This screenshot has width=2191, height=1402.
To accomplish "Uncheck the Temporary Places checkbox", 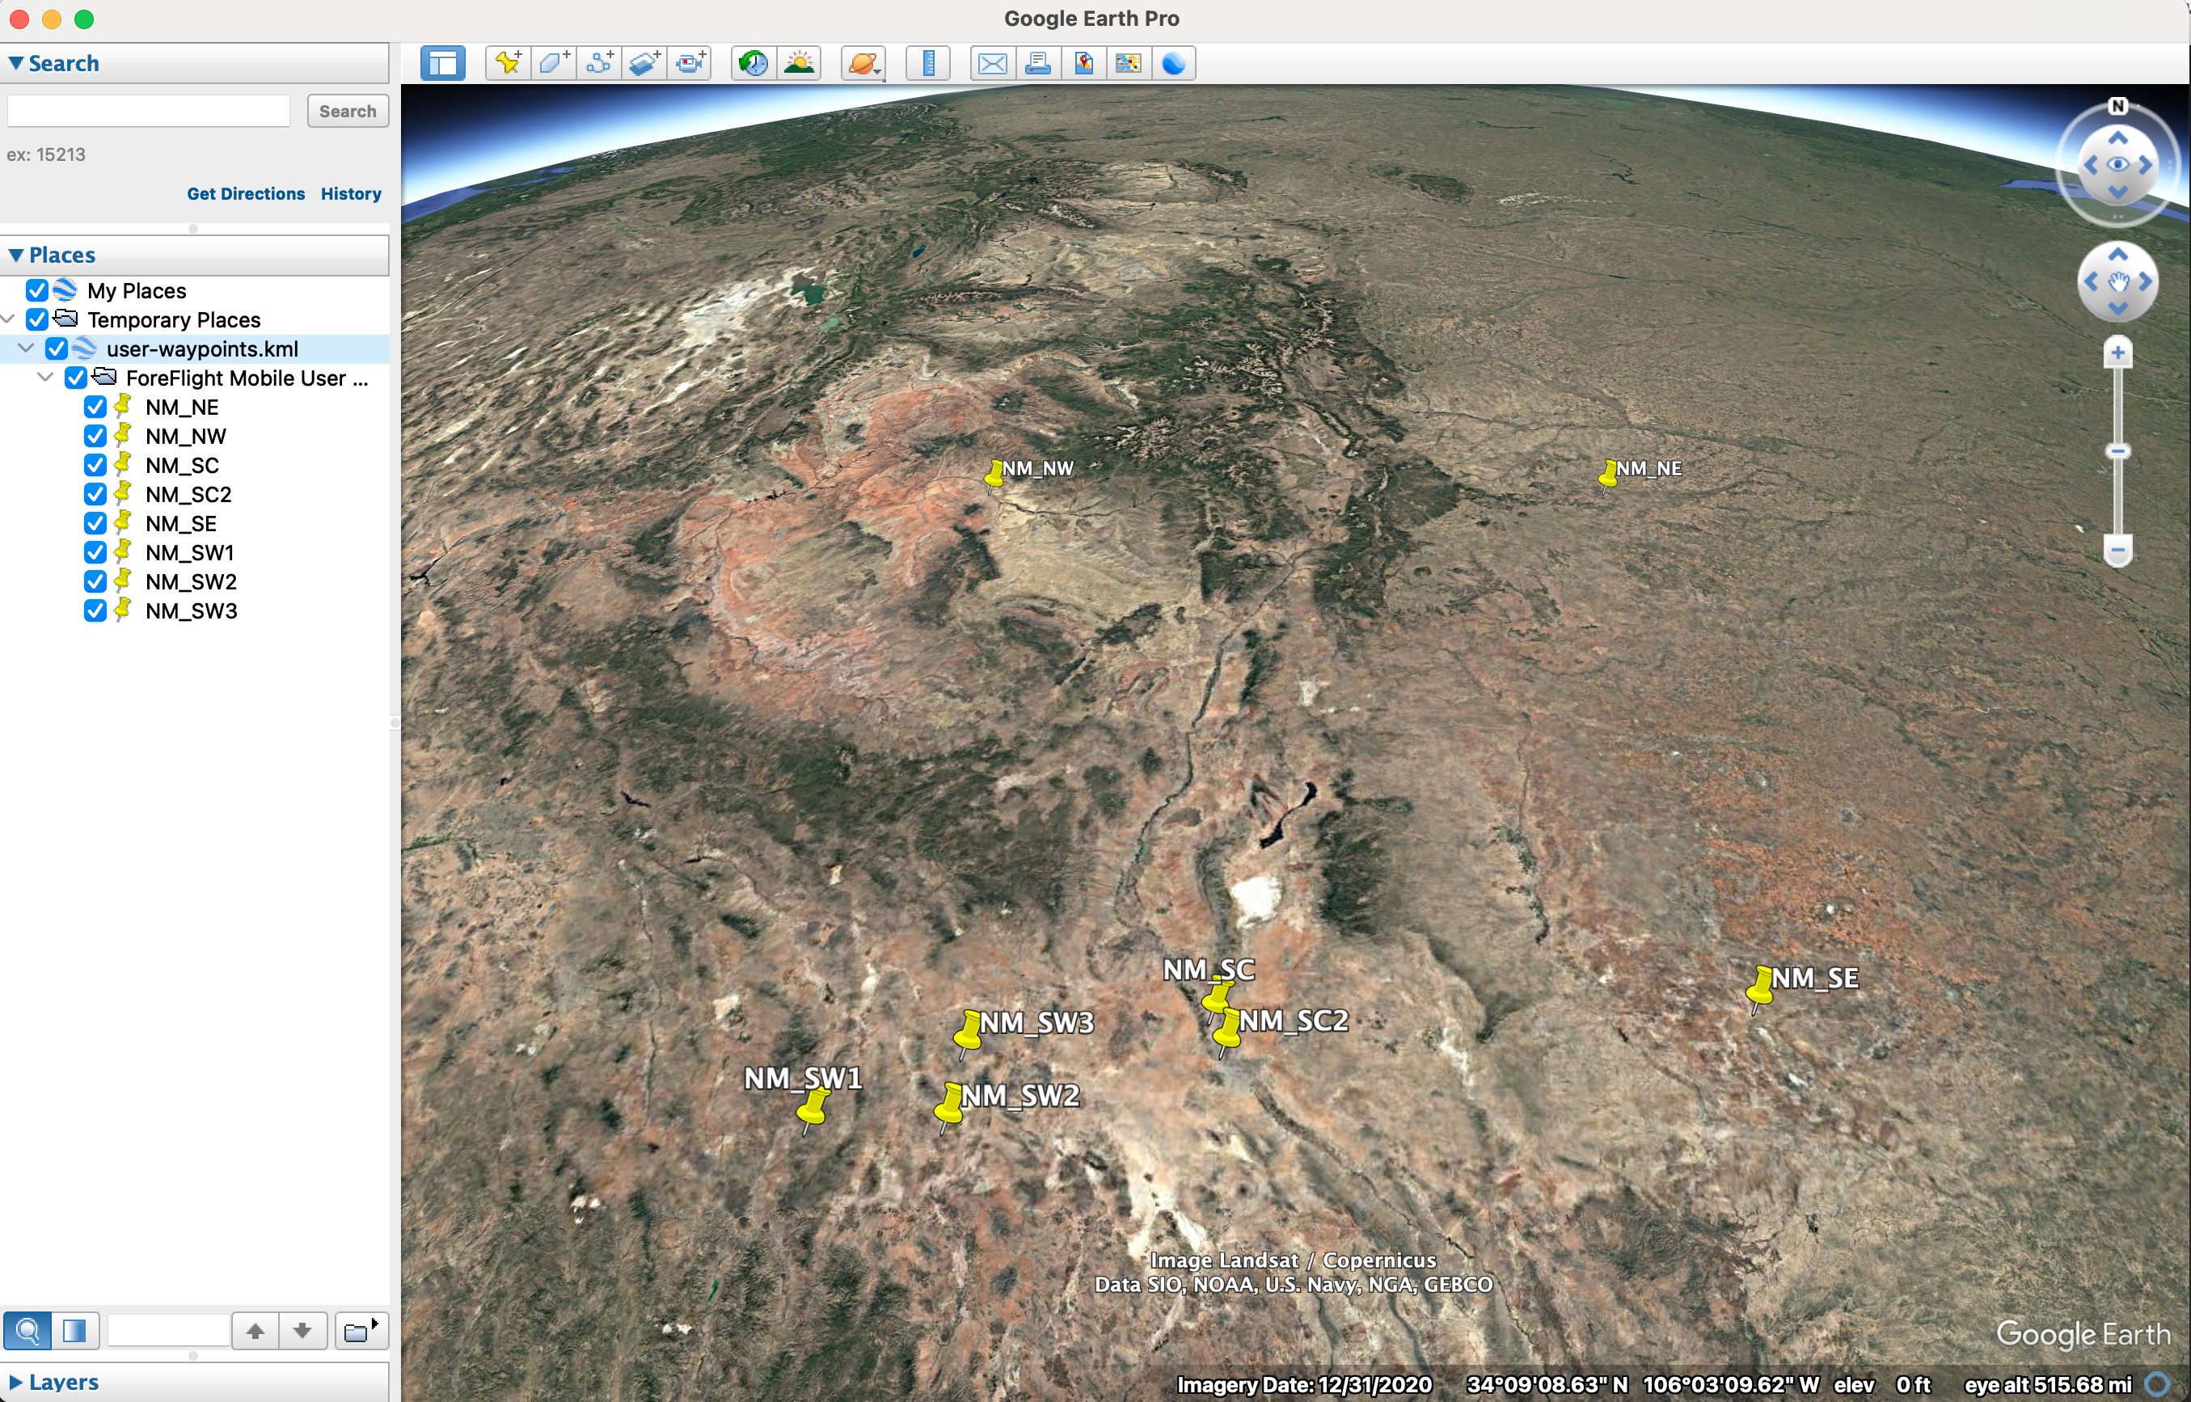I will pyautogui.click(x=37, y=319).
